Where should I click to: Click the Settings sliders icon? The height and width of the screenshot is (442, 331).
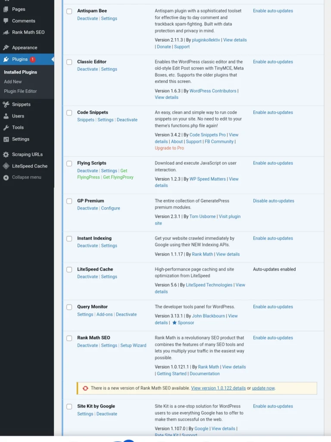[x=6, y=139]
